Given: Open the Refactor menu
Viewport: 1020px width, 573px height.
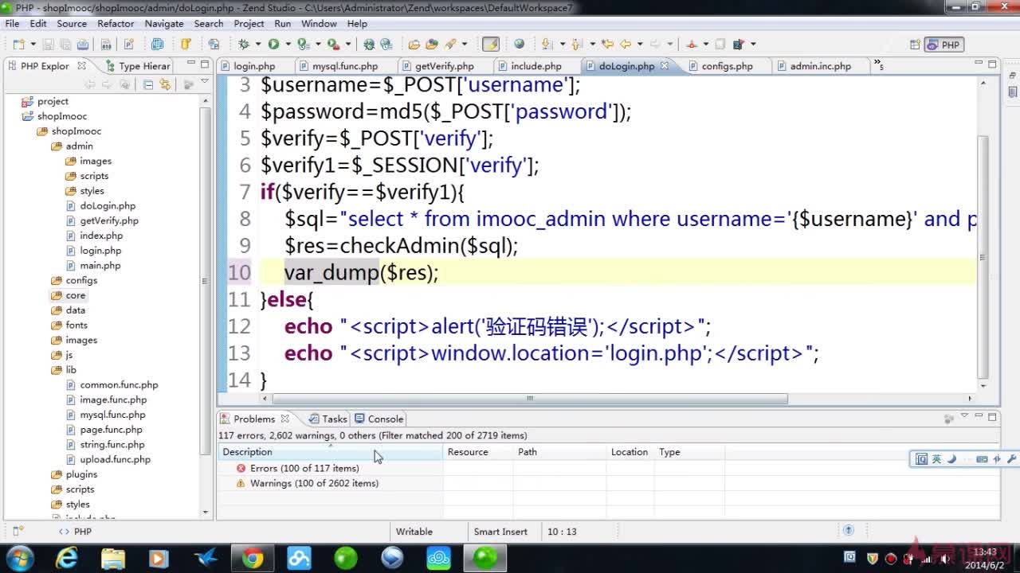Looking at the screenshot, I should pos(116,24).
